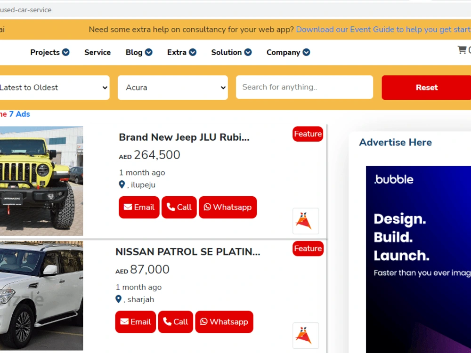Open the Acura make dropdown

[x=173, y=88]
